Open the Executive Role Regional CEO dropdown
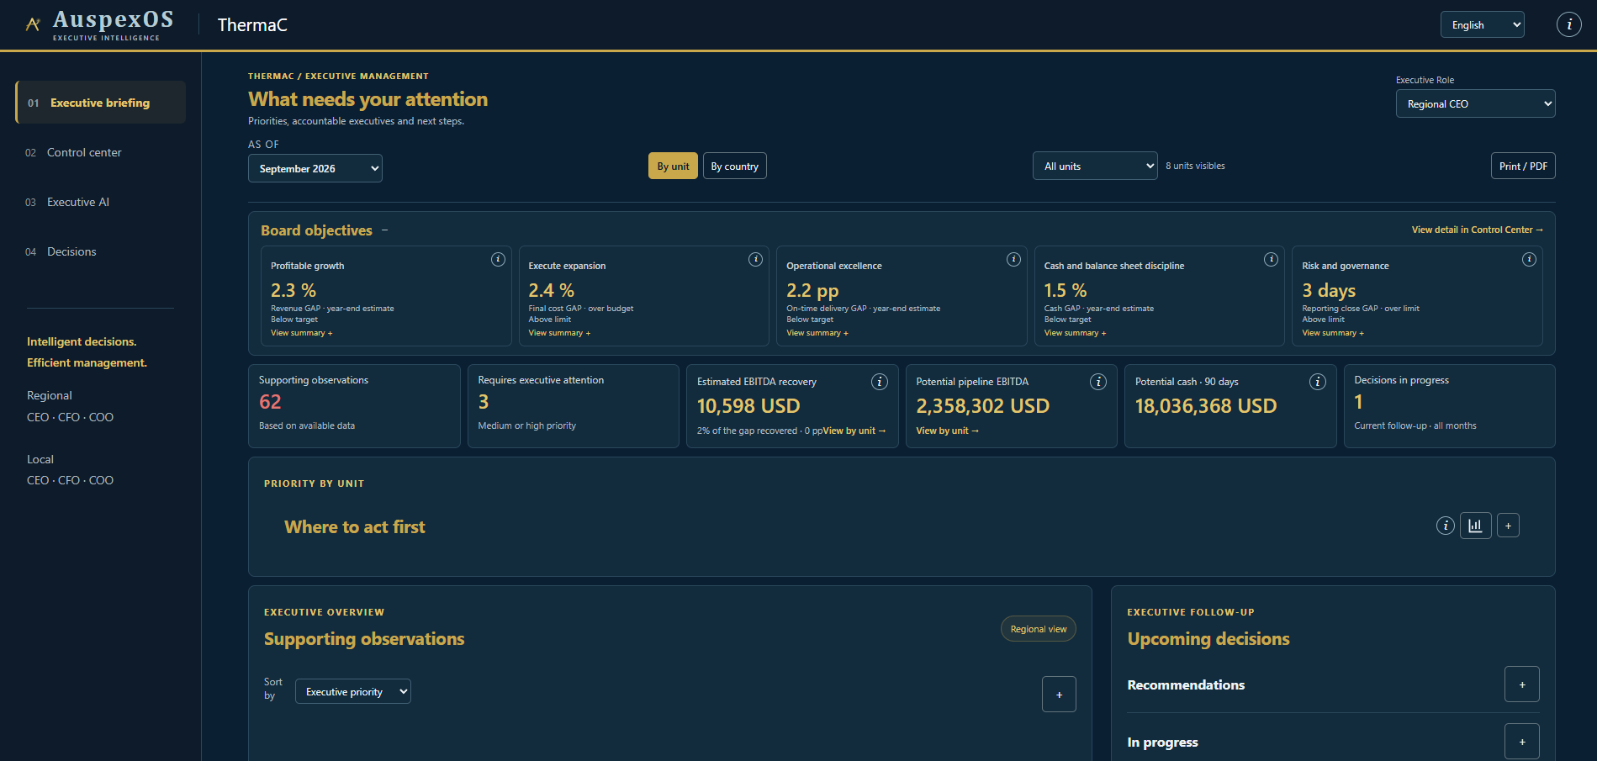The width and height of the screenshot is (1597, 761). point(1475,103)
